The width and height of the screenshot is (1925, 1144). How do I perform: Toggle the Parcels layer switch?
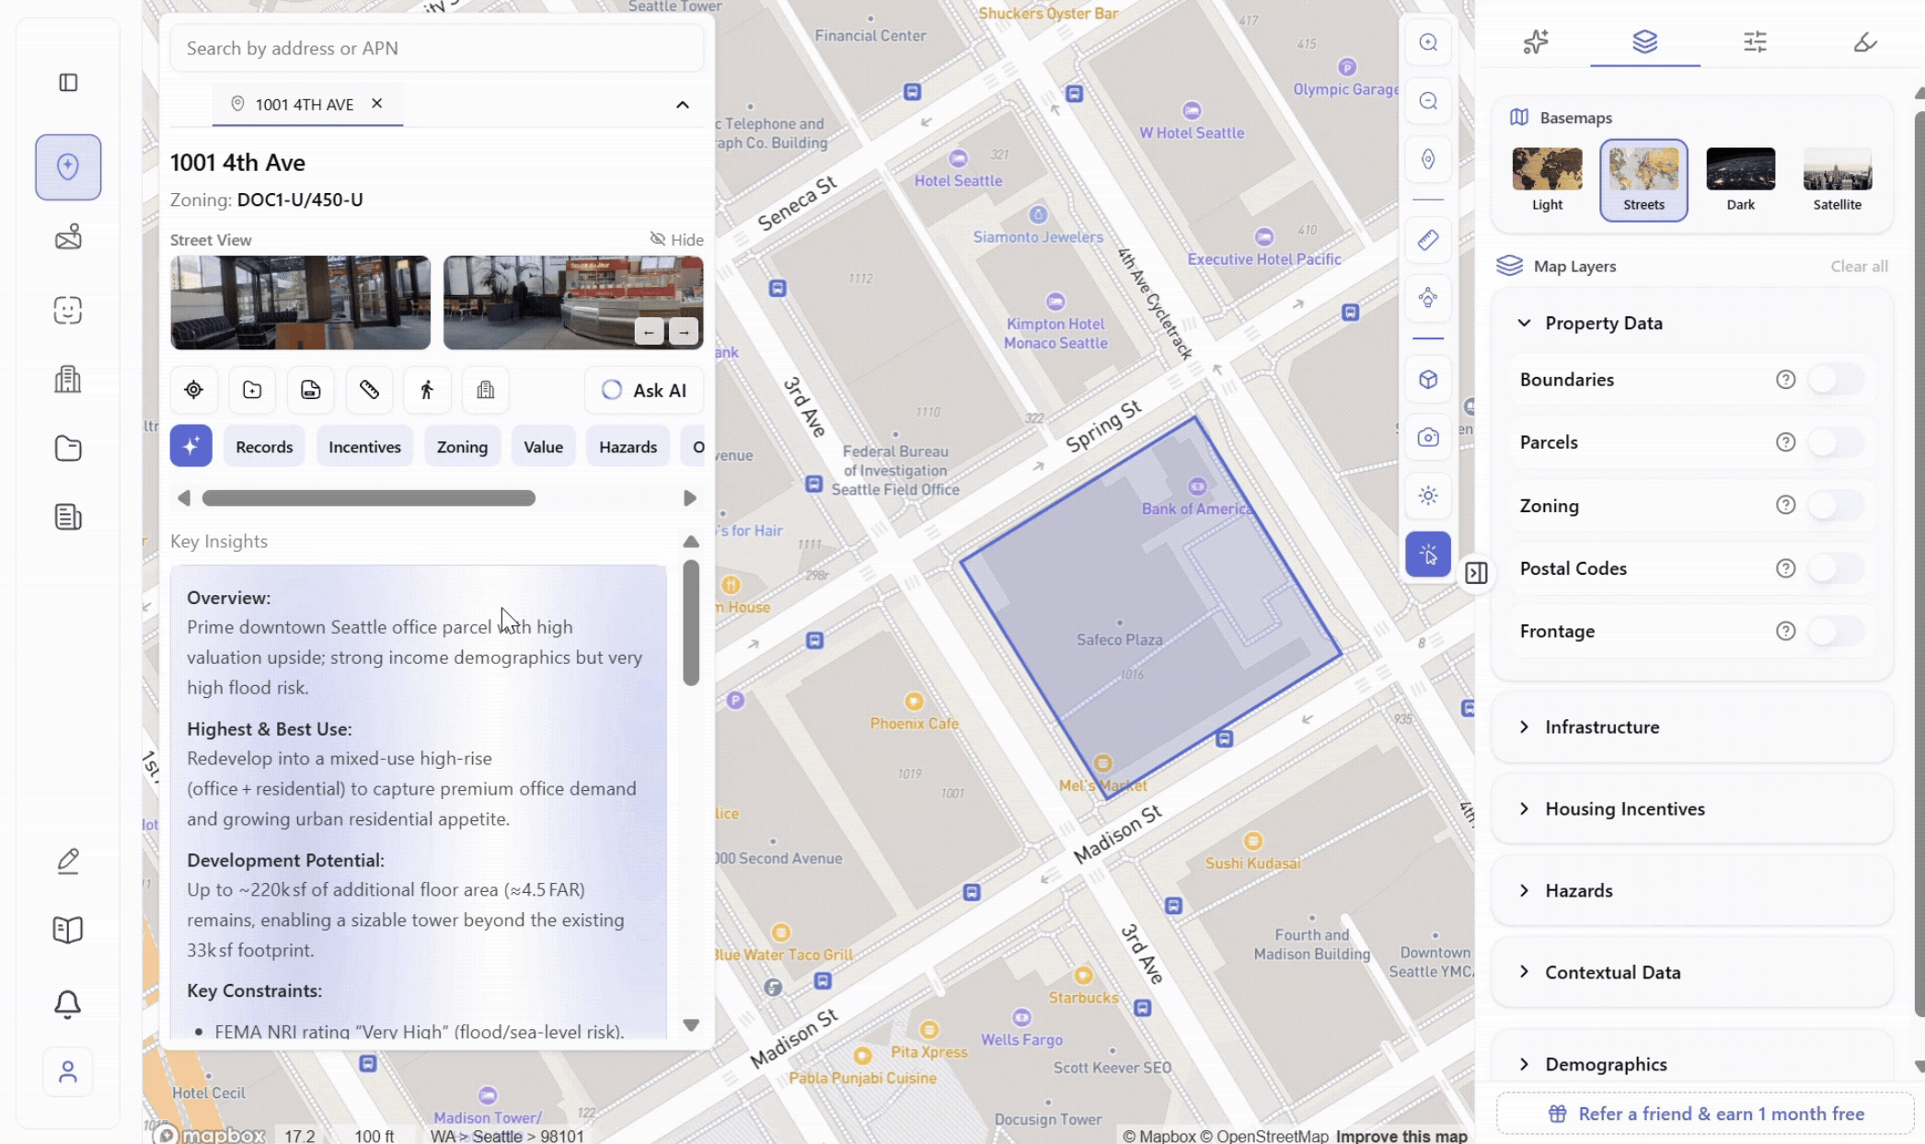point(1836,442)
